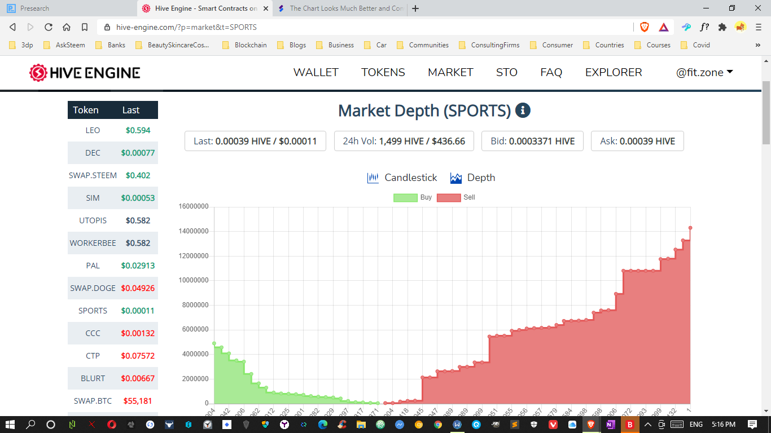Click the corgi profile avatar
This screenshot has width=771, height=433.
coord(741,26)
